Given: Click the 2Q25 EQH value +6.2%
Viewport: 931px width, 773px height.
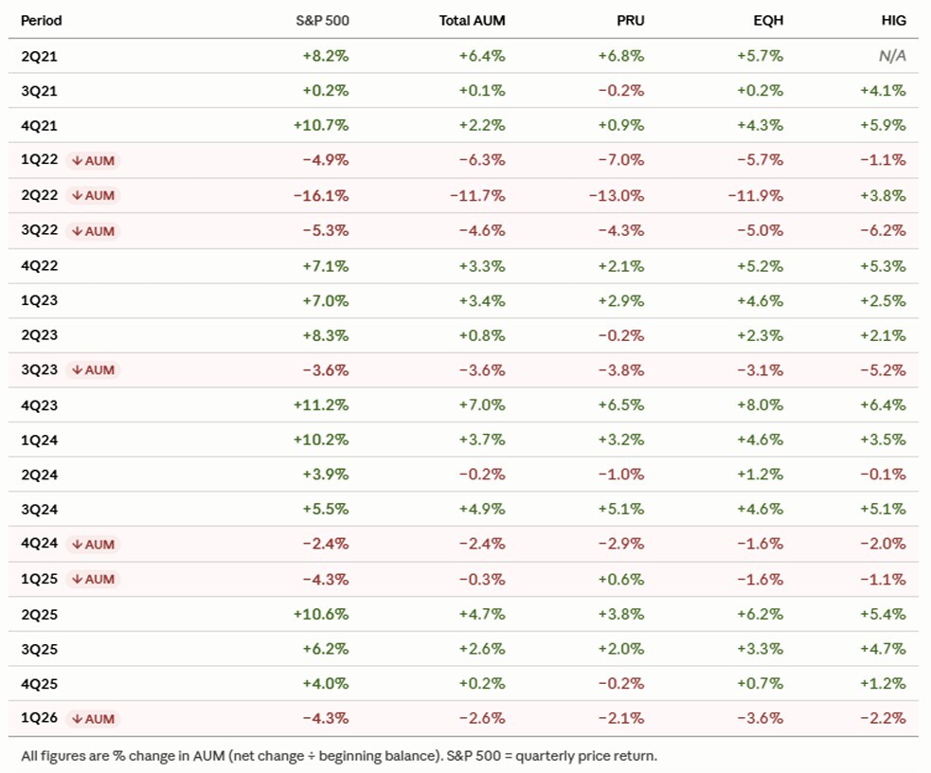Looking at the screenshot, I should tap(760, 614).
